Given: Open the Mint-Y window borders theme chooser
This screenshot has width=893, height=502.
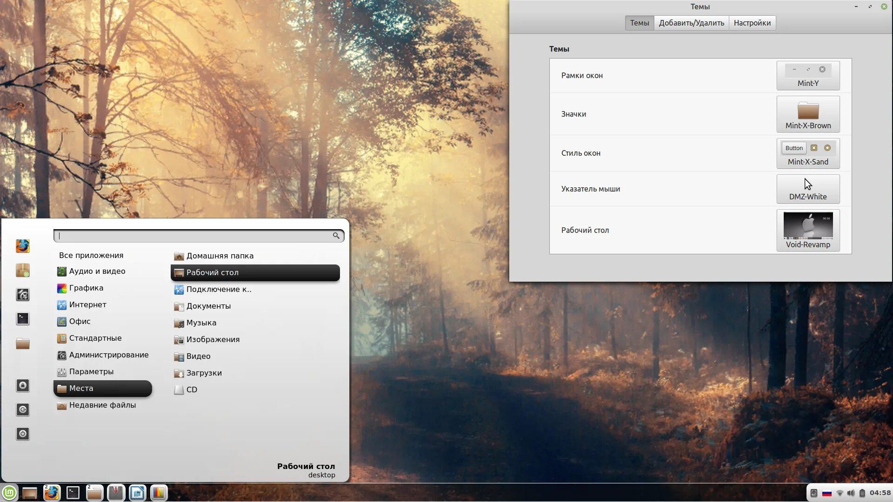Looking at the screenshot, I should pos(808,75).
